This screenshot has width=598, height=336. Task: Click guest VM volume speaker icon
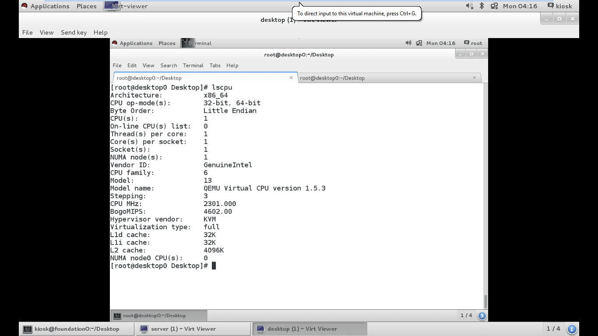(x=408, y=43)
